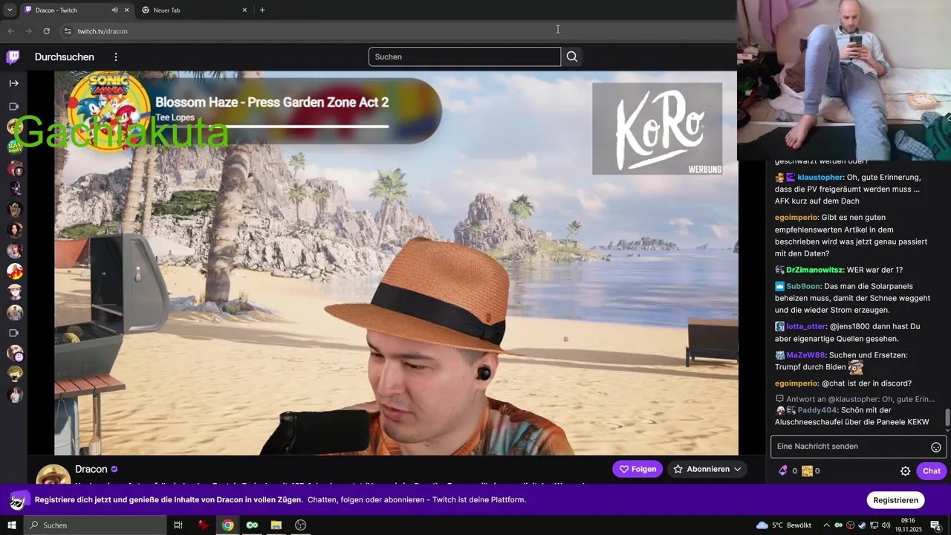This screenshot has height=535, width=951.
Task: Open File Explorer on the taskbar
Action: coord(276,525)
